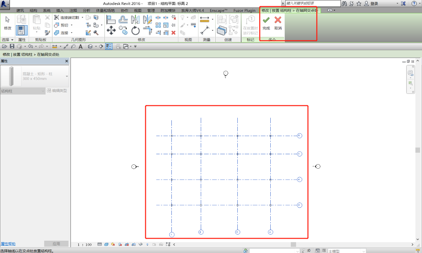Image resolution: width=422 pixels, height=253 pixels.
Task: Select the Offset tool
Action: (x=124, y=19)
